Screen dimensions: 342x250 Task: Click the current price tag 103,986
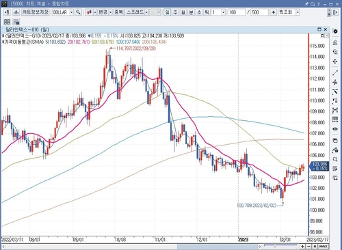(319, 166)
